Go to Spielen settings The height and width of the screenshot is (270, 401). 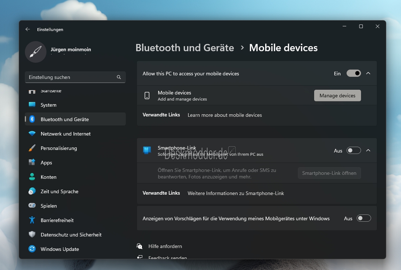(x=75, y=206)
